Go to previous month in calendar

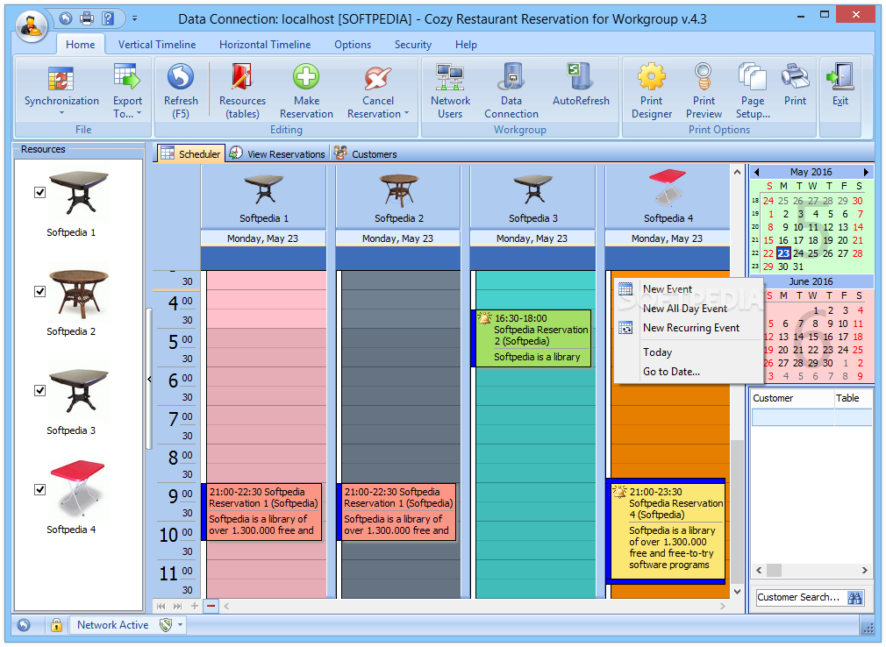(x=756, y=172)
